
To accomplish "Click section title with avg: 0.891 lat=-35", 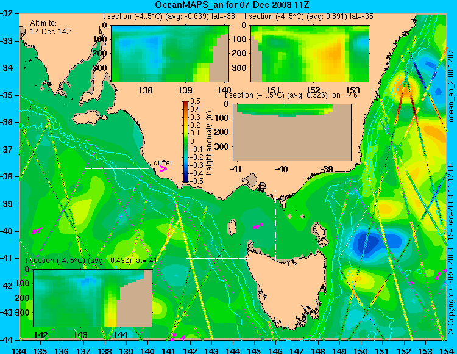I will (x=309, y=16).
